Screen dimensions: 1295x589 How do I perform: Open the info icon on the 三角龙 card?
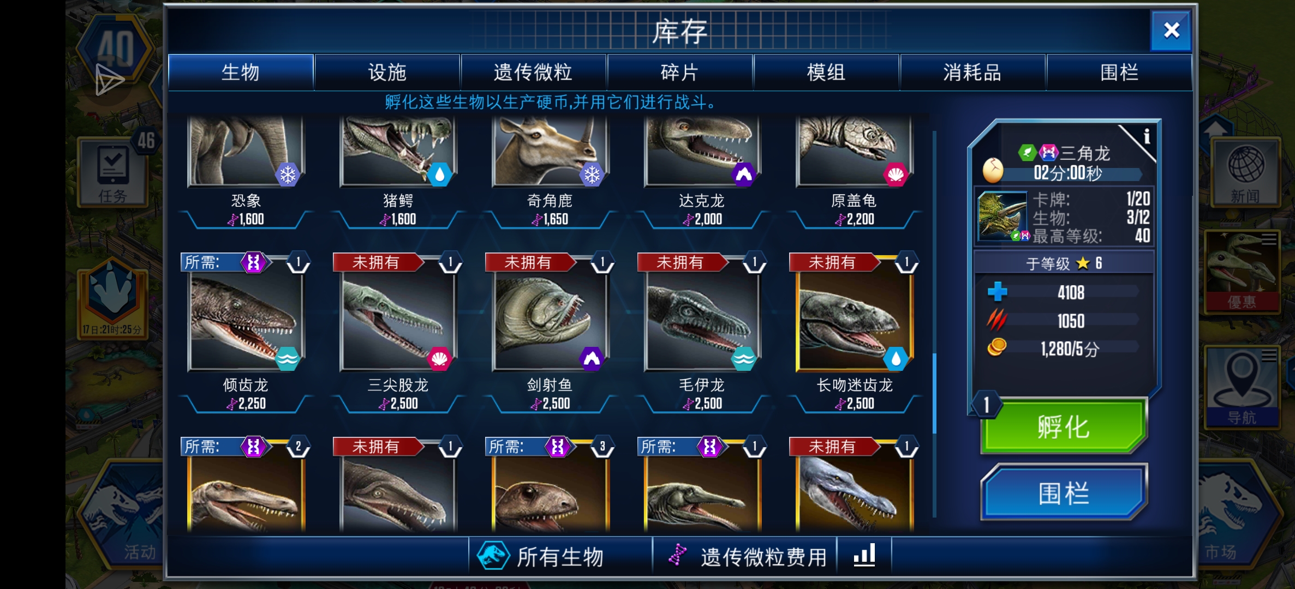tap(1146, 135)
